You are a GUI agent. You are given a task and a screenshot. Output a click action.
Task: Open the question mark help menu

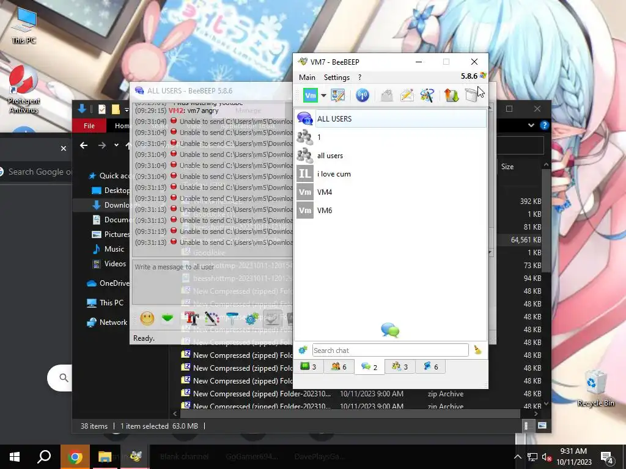tap(359, 78)
